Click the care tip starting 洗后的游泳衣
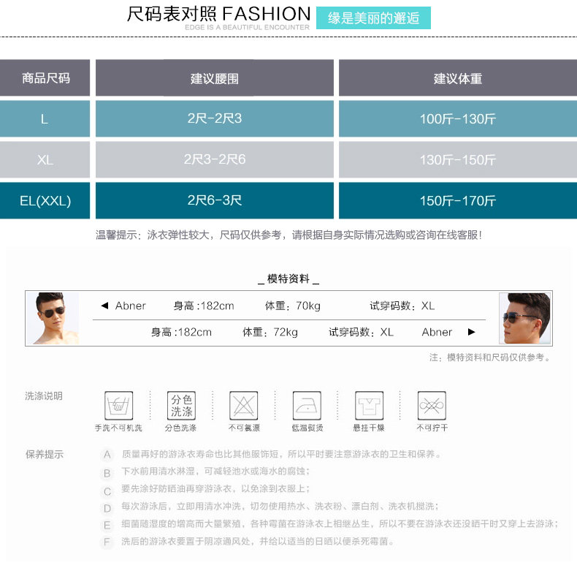The width and height of the screenshot is (577, 579). click(x=258, y=541)
